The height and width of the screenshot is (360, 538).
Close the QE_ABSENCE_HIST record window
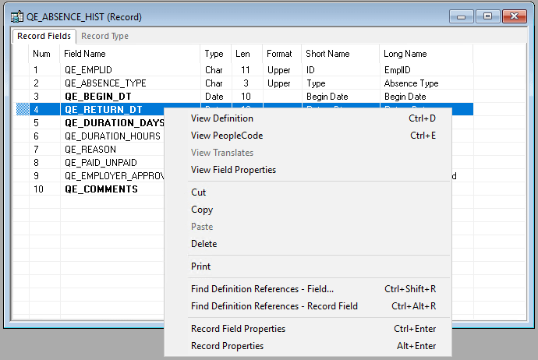(515, 16)
